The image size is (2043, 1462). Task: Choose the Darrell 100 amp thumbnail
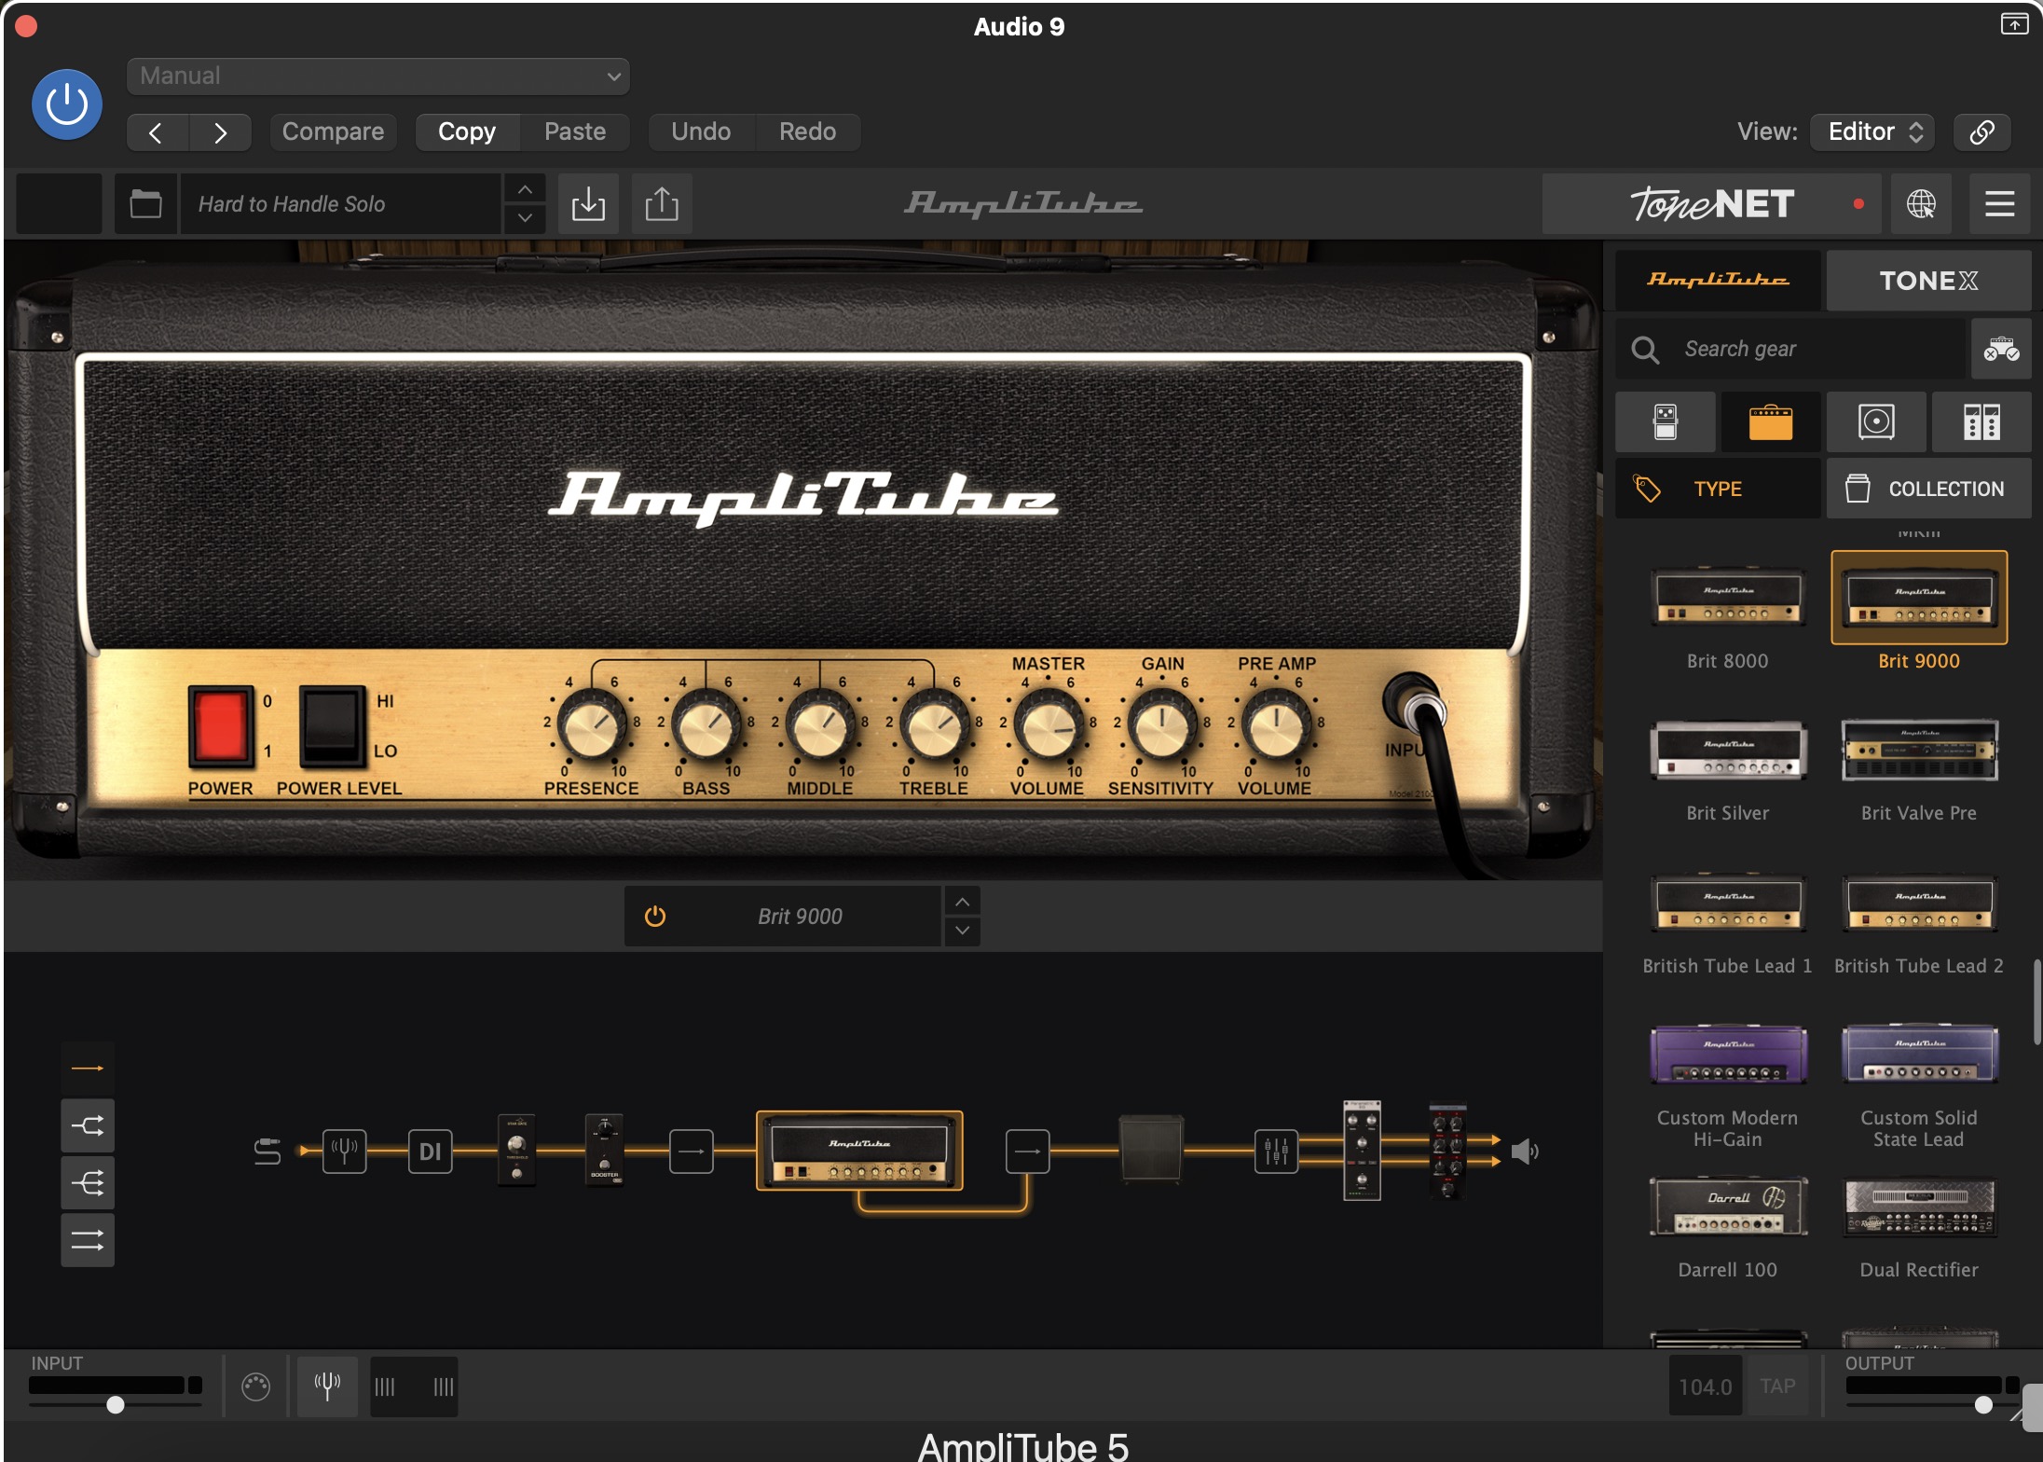1728,1207
